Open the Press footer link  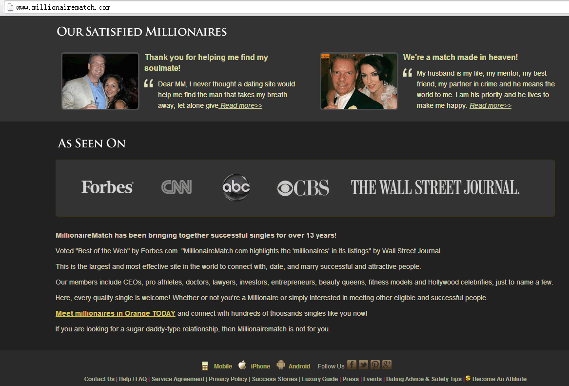coord(350,379)
